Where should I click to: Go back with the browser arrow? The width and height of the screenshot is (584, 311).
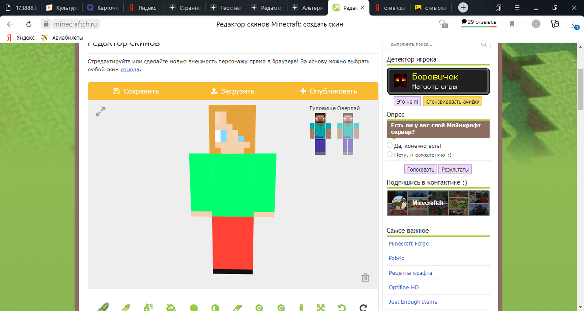click(x=10, y=24)
